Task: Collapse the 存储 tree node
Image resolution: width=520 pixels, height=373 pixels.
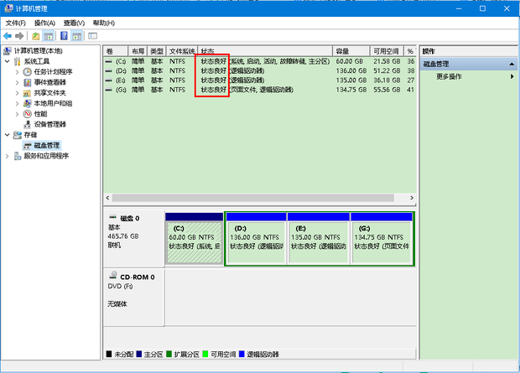Action: [8, 135]
